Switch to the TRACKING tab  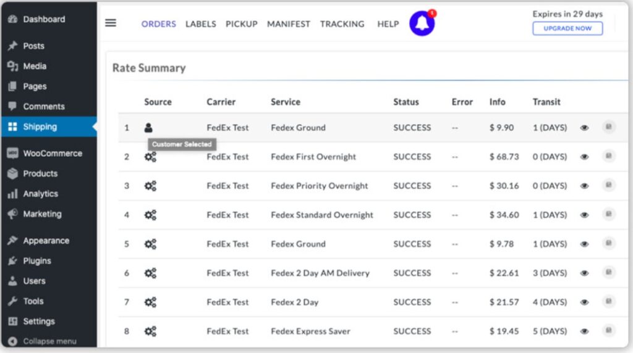click(342, 24)
